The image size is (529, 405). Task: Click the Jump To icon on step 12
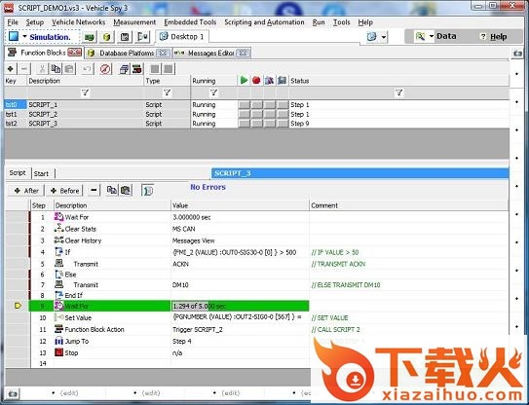[58, 341]
